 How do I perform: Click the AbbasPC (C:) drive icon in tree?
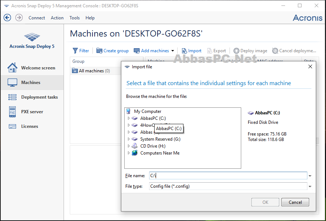pos(135,118)
